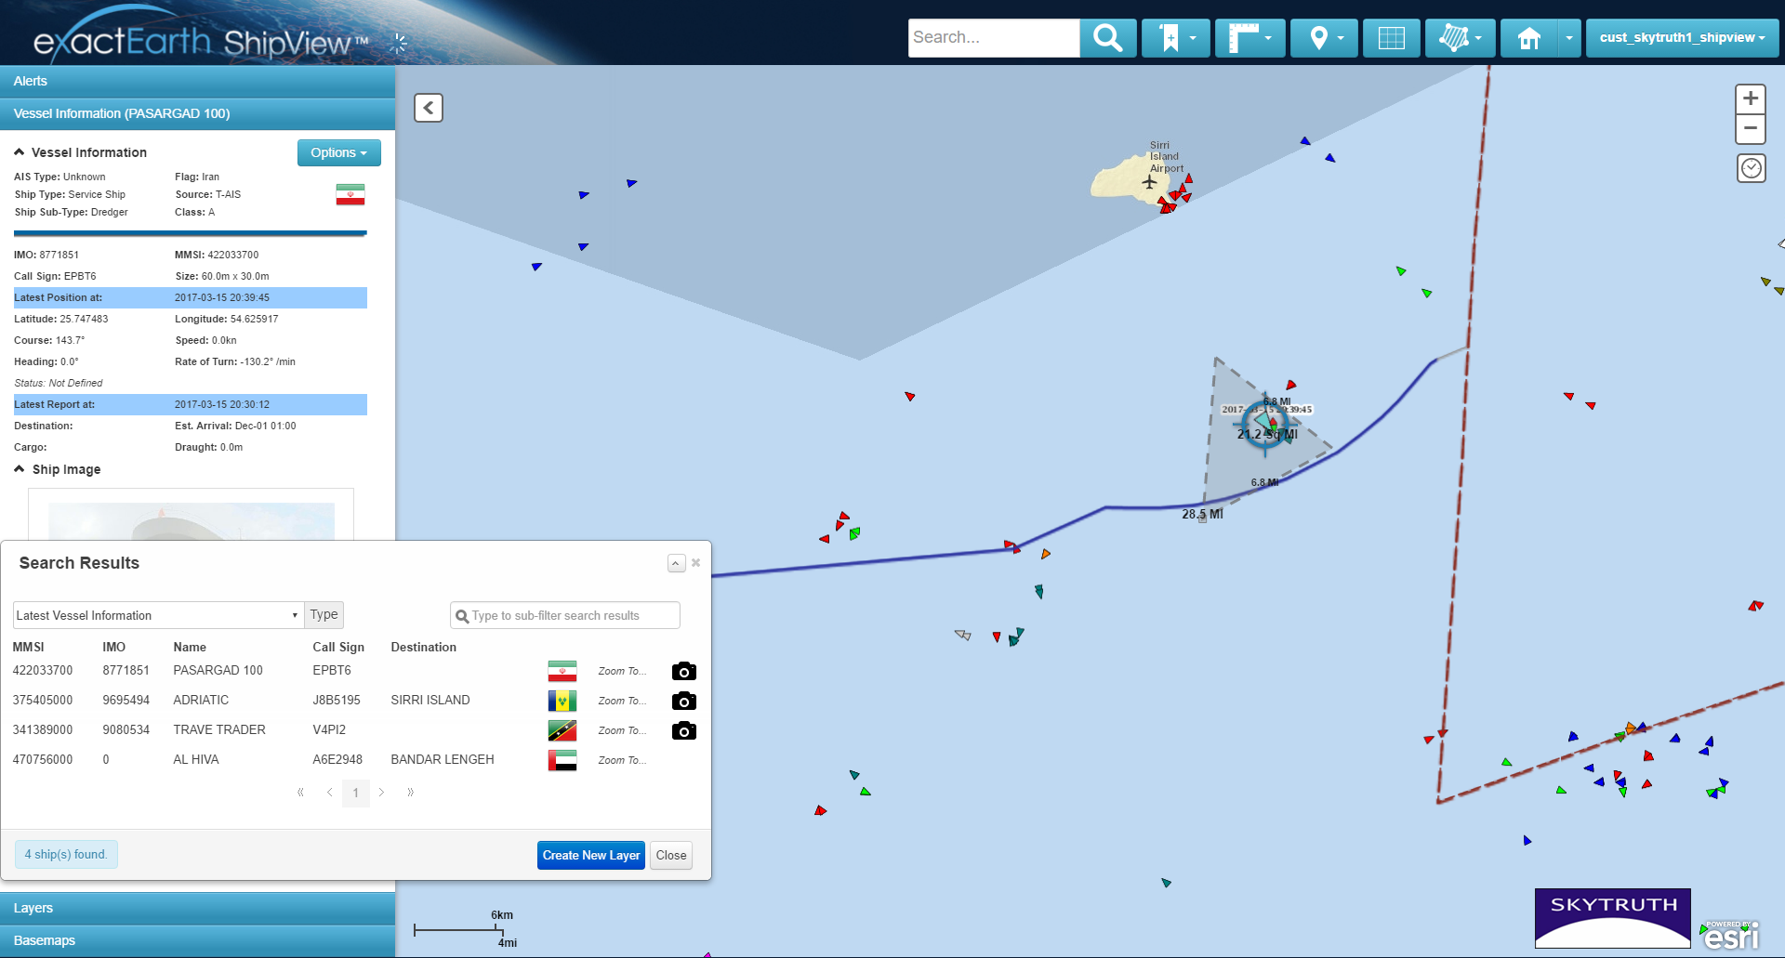The width and height of the screenshot is (1785, 958).
Task: Close the Search Results panel with X
Action: tap(696, 563)
